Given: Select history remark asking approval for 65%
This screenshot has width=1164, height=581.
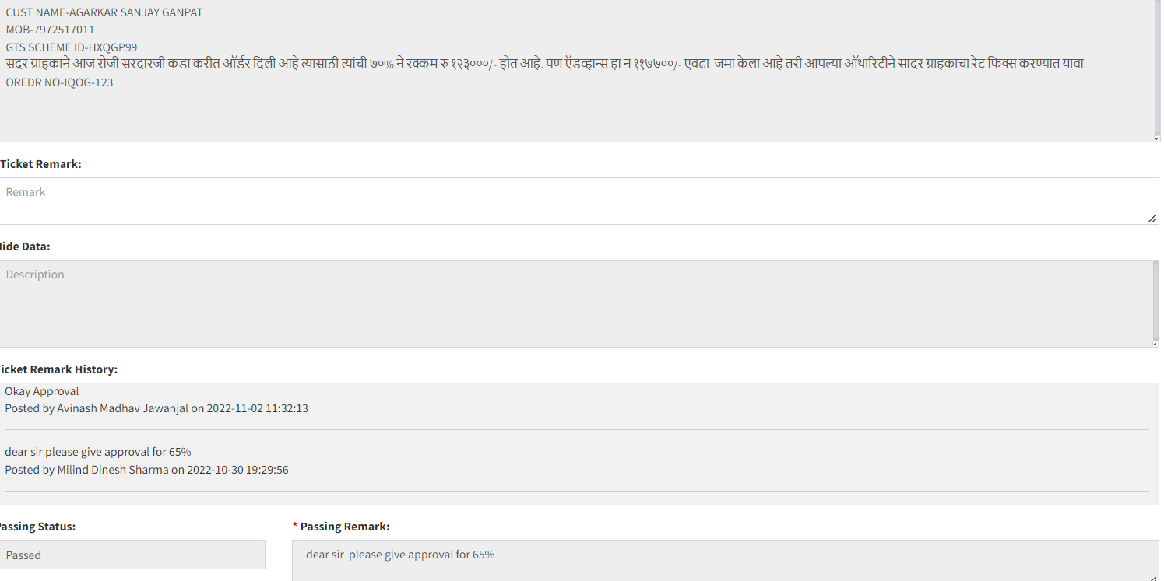Looking at the screenshot, I should (98, 452).
